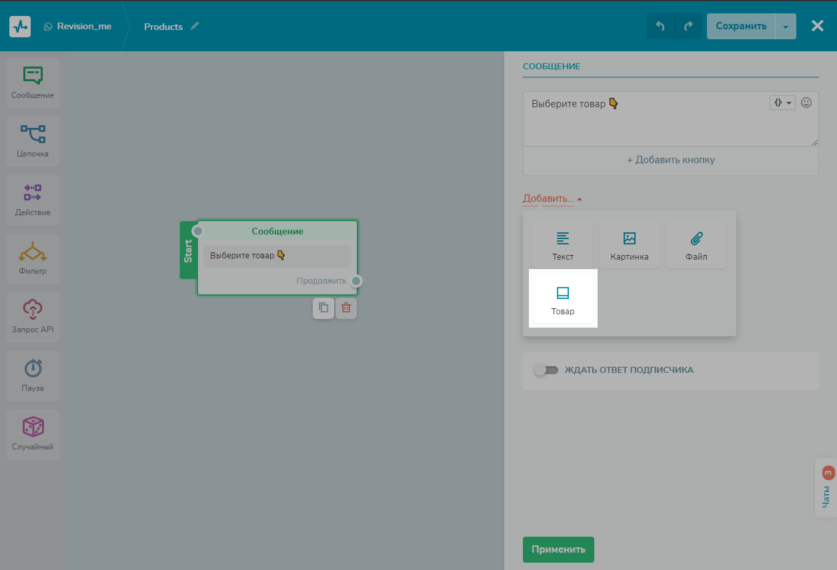
Task: Click the undo arrow in the header
Action: click(660, 27)
